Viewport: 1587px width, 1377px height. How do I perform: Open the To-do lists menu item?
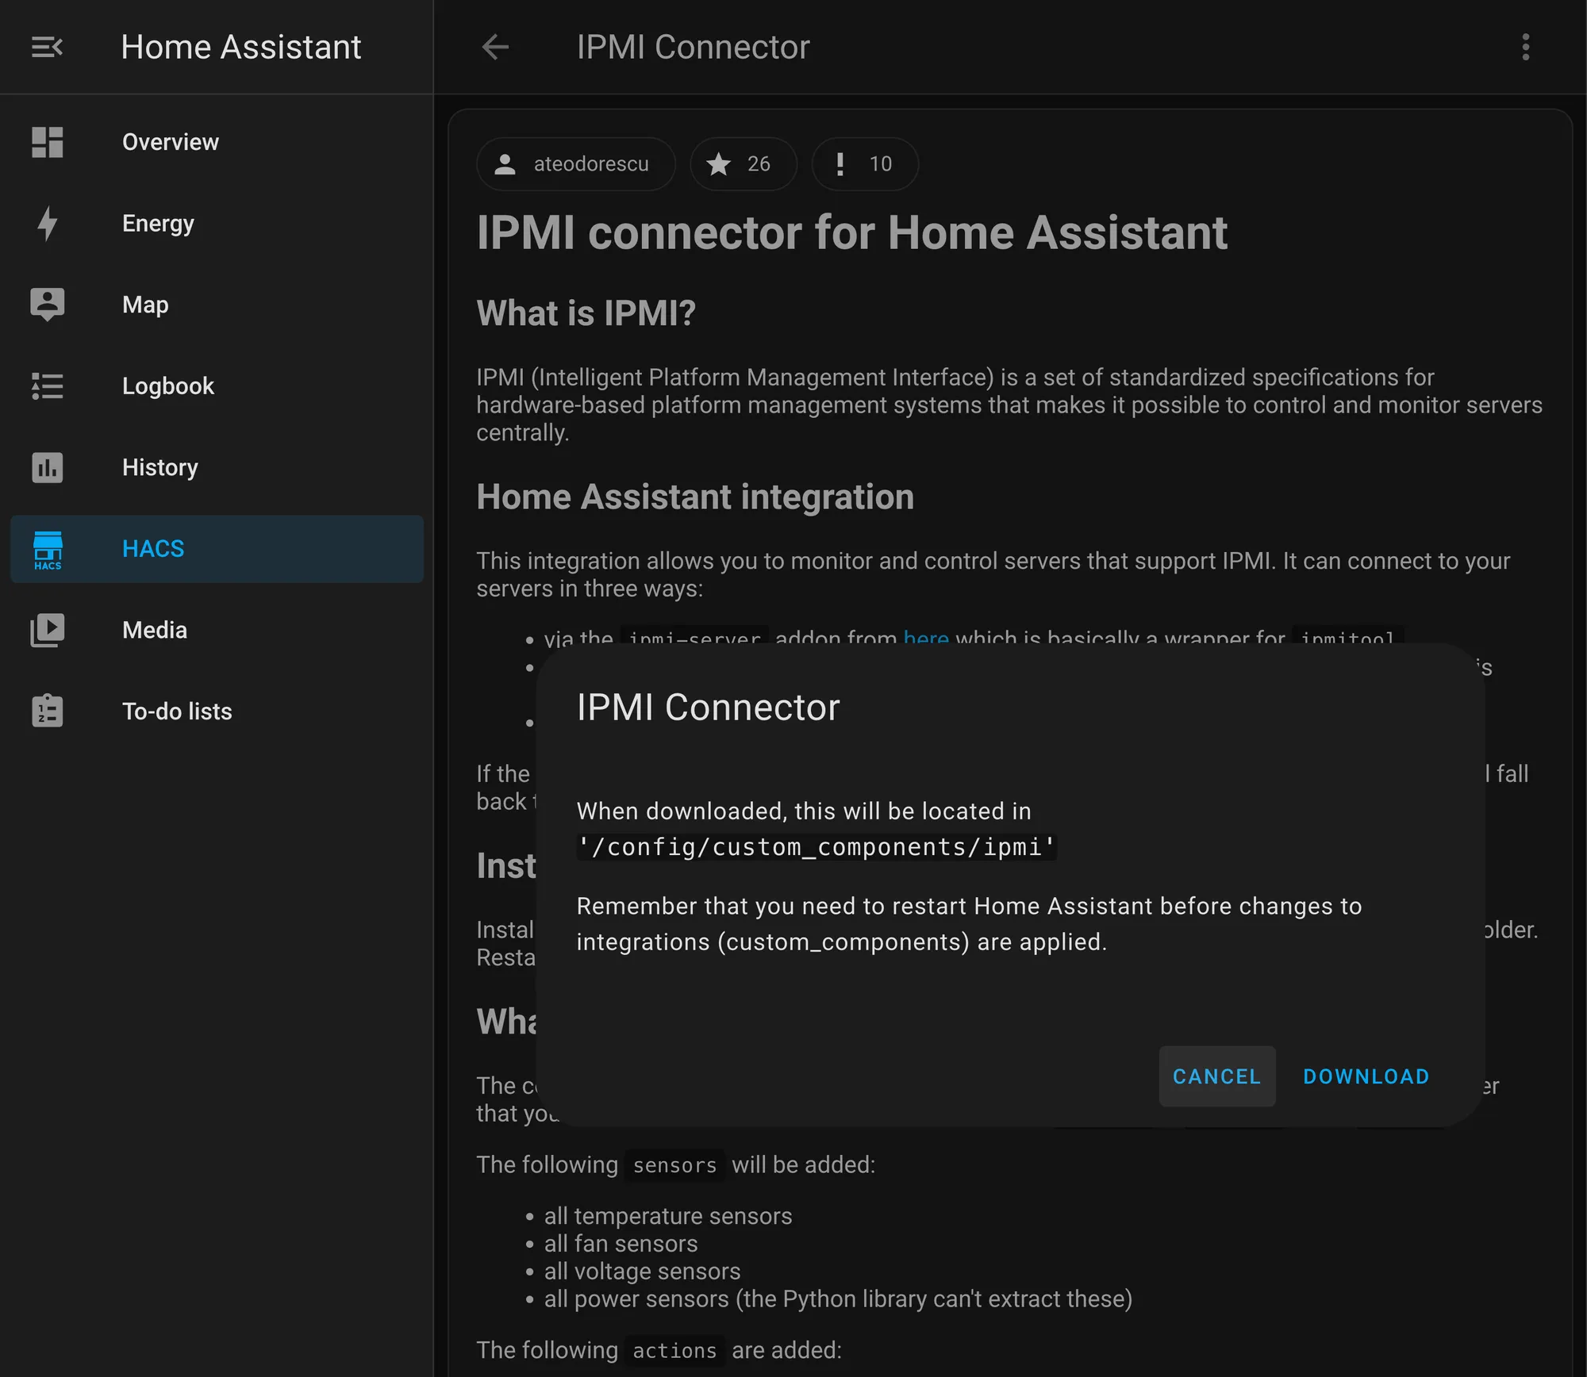(217, 712)
